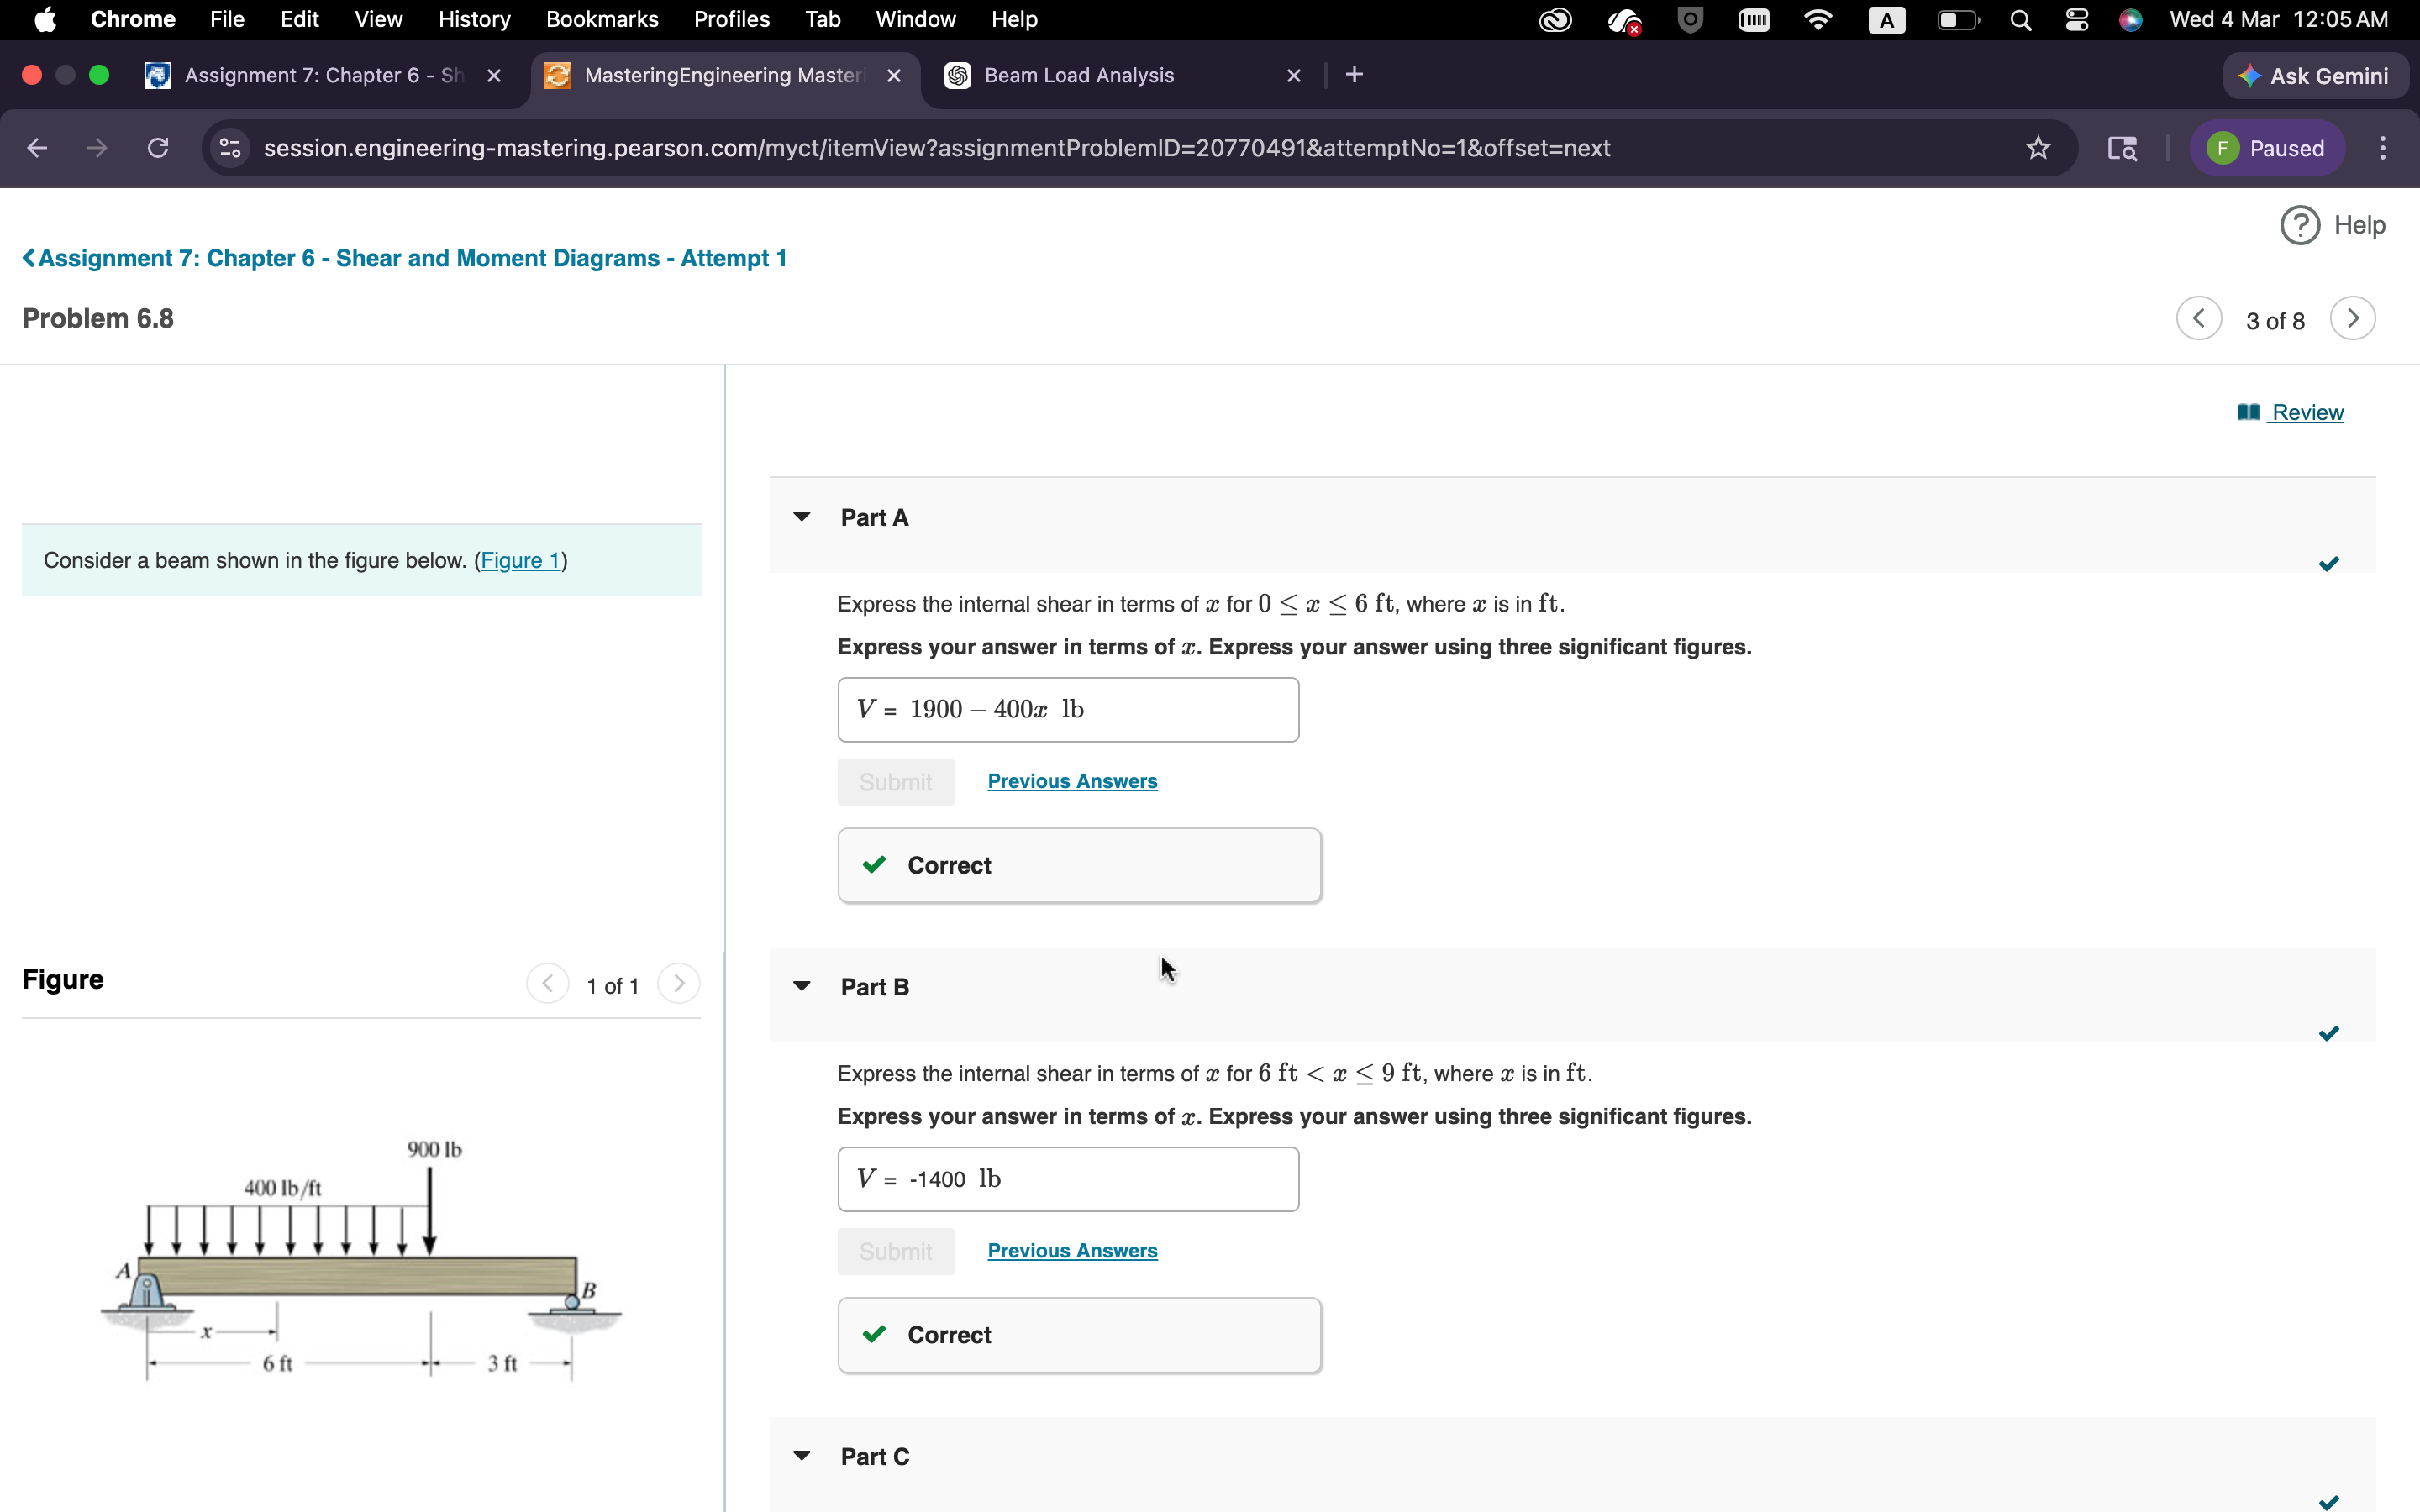The width and height of the screenshot is (2420, 1512).
Task: Open the Figure 1 link
Action: pyautogui.click(x=520, y=560)
